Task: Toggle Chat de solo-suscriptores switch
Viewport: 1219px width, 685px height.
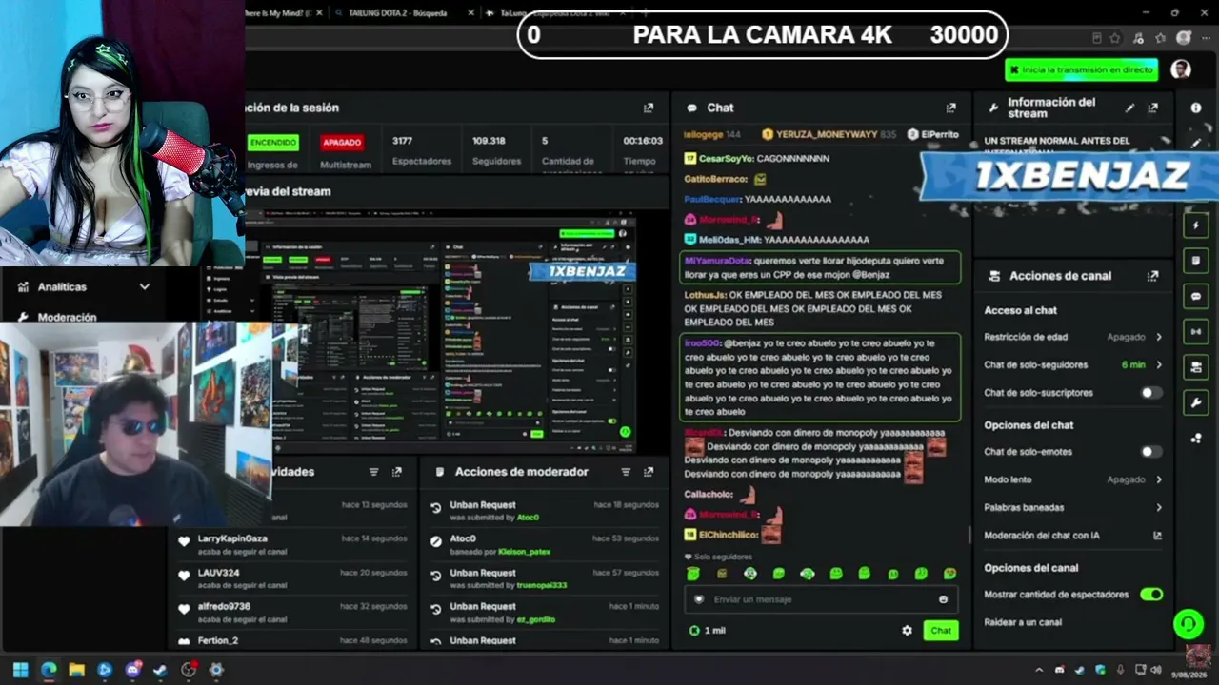Action: click(x=1151, y=393)
